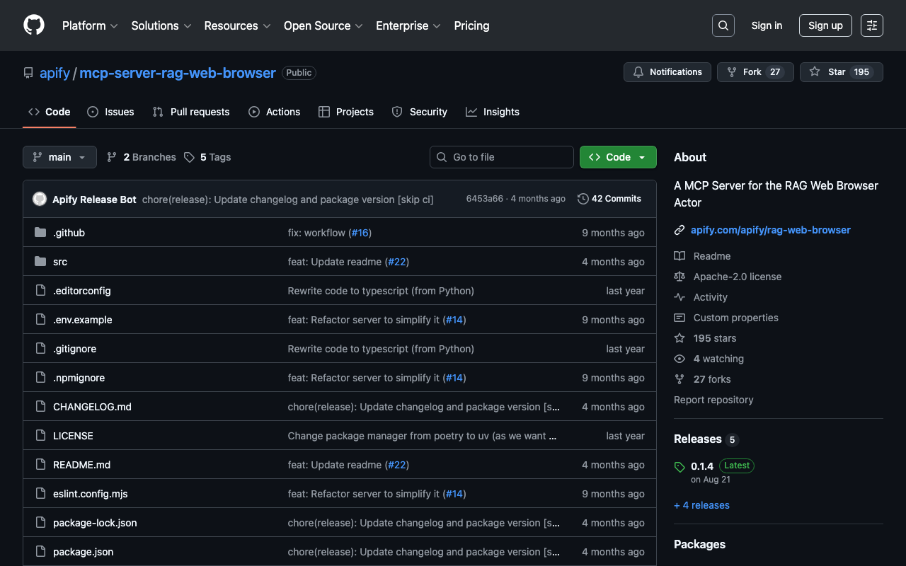Viewport: 906px width, 566px height.
Task: Toggle Notifications for the repository
Action: (667, 72)
